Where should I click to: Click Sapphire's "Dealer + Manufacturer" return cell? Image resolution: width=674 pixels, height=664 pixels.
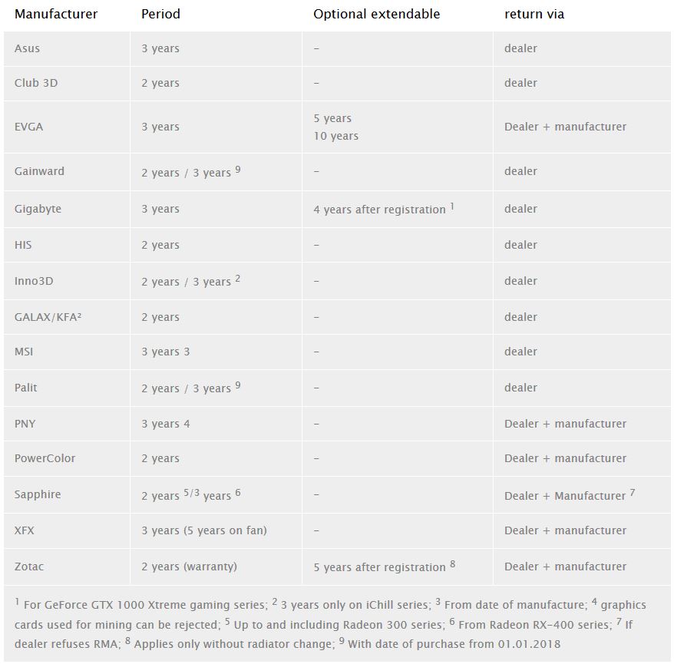tap(565, 496)
